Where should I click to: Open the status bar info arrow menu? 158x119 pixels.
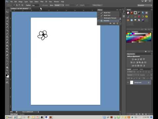click(x=38, y=112)
